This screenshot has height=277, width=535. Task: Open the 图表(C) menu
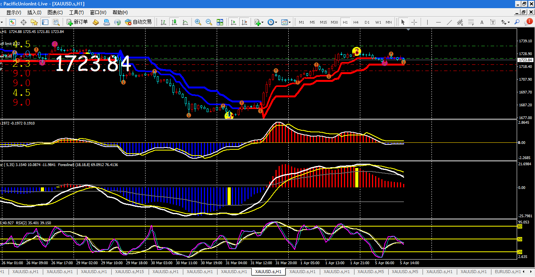click(55, 12)
